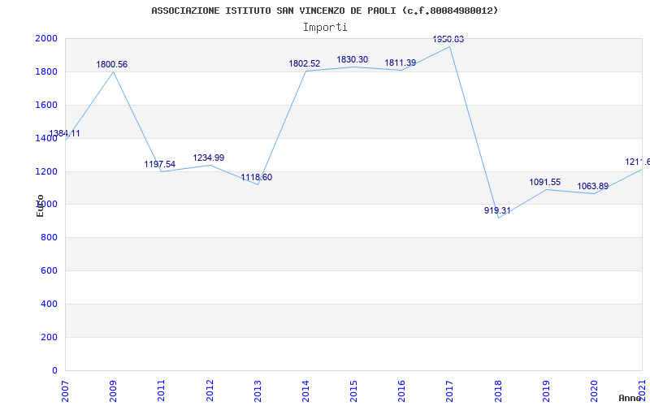Click the 800 value on Euro axis
Screen dimensions: 650x406
pyautogui.click(x=49, y=237)
